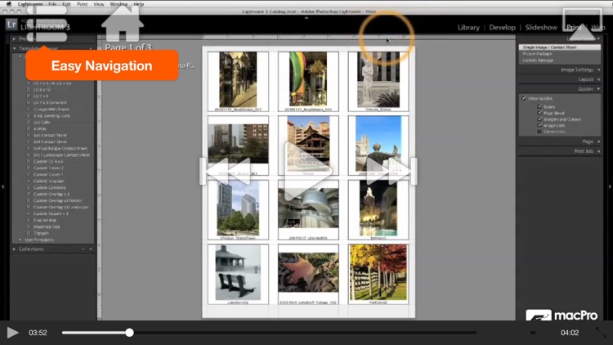Select the LakeBench2 snowy bench photo

click(238, 275)
